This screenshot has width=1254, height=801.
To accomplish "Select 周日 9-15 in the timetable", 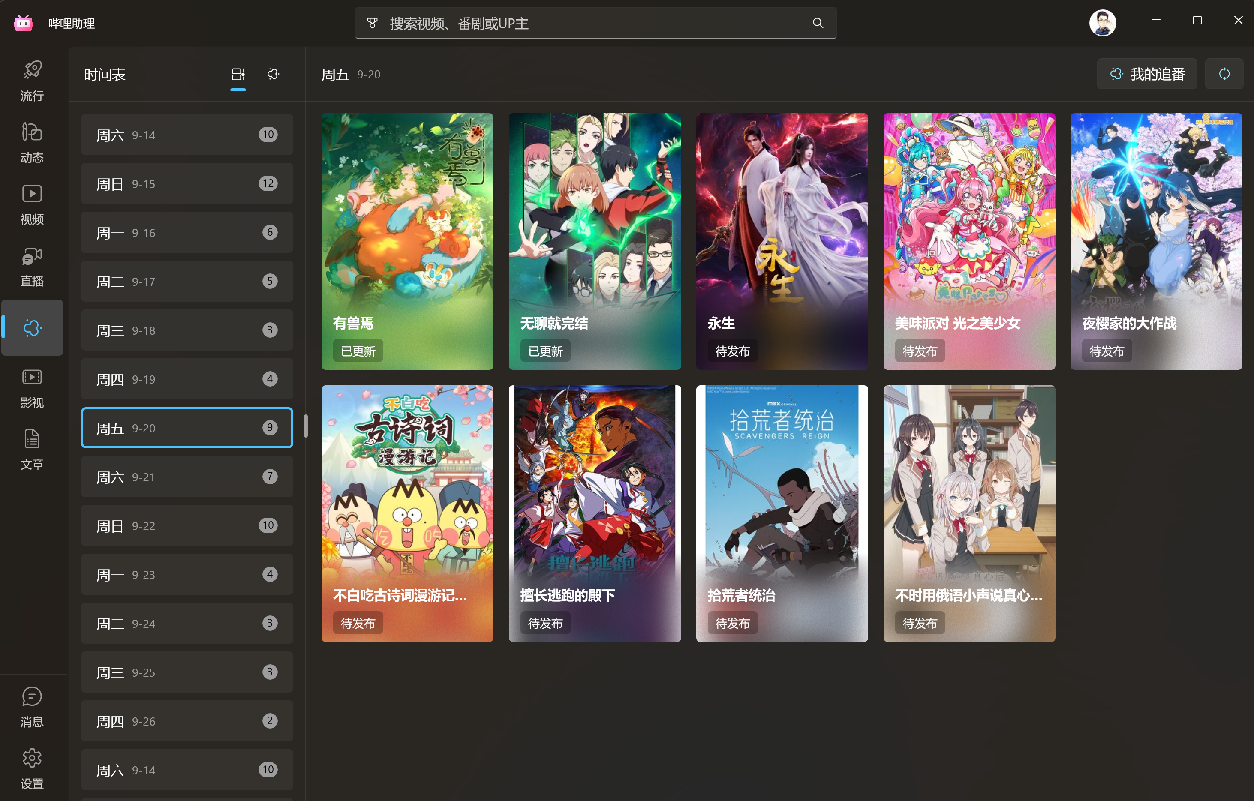I will [187, 184].
